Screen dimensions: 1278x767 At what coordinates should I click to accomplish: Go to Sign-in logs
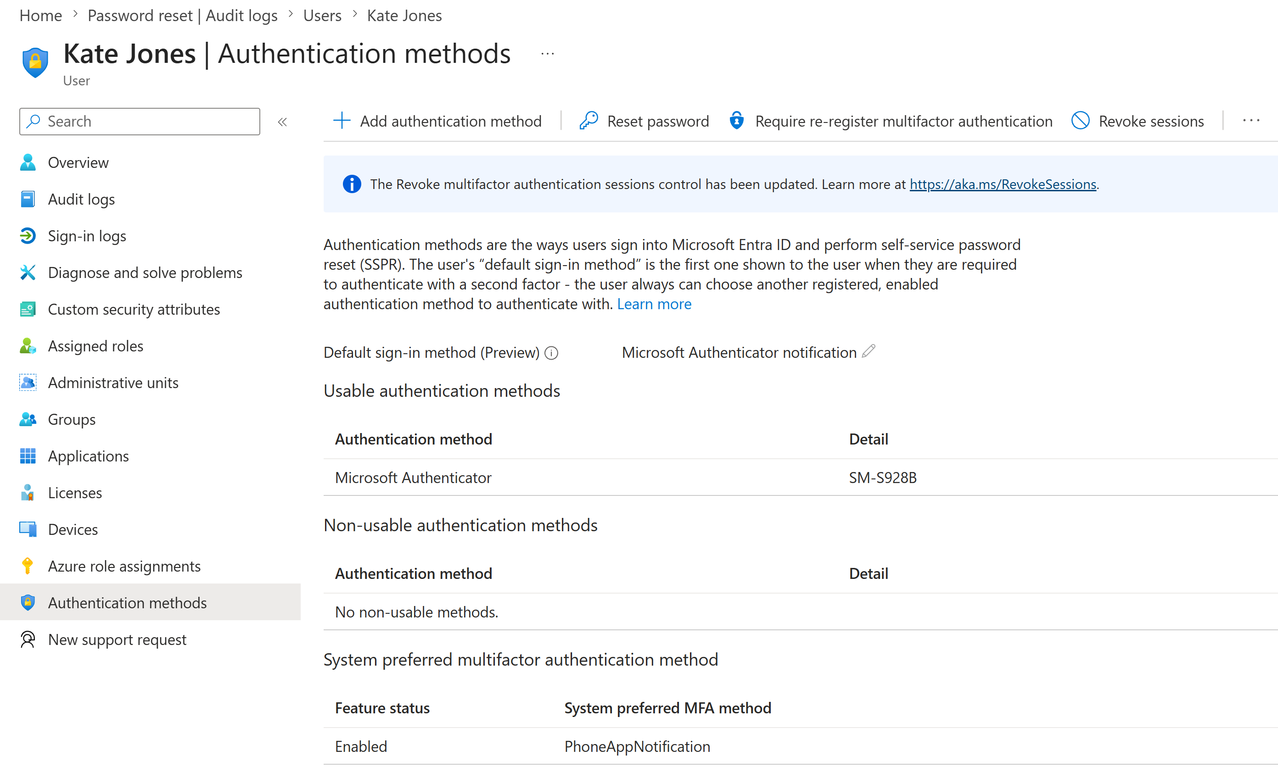point(150,236)
